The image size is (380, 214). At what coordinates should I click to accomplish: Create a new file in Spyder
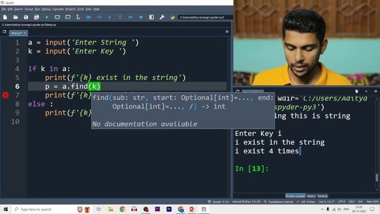coord(5,17)
